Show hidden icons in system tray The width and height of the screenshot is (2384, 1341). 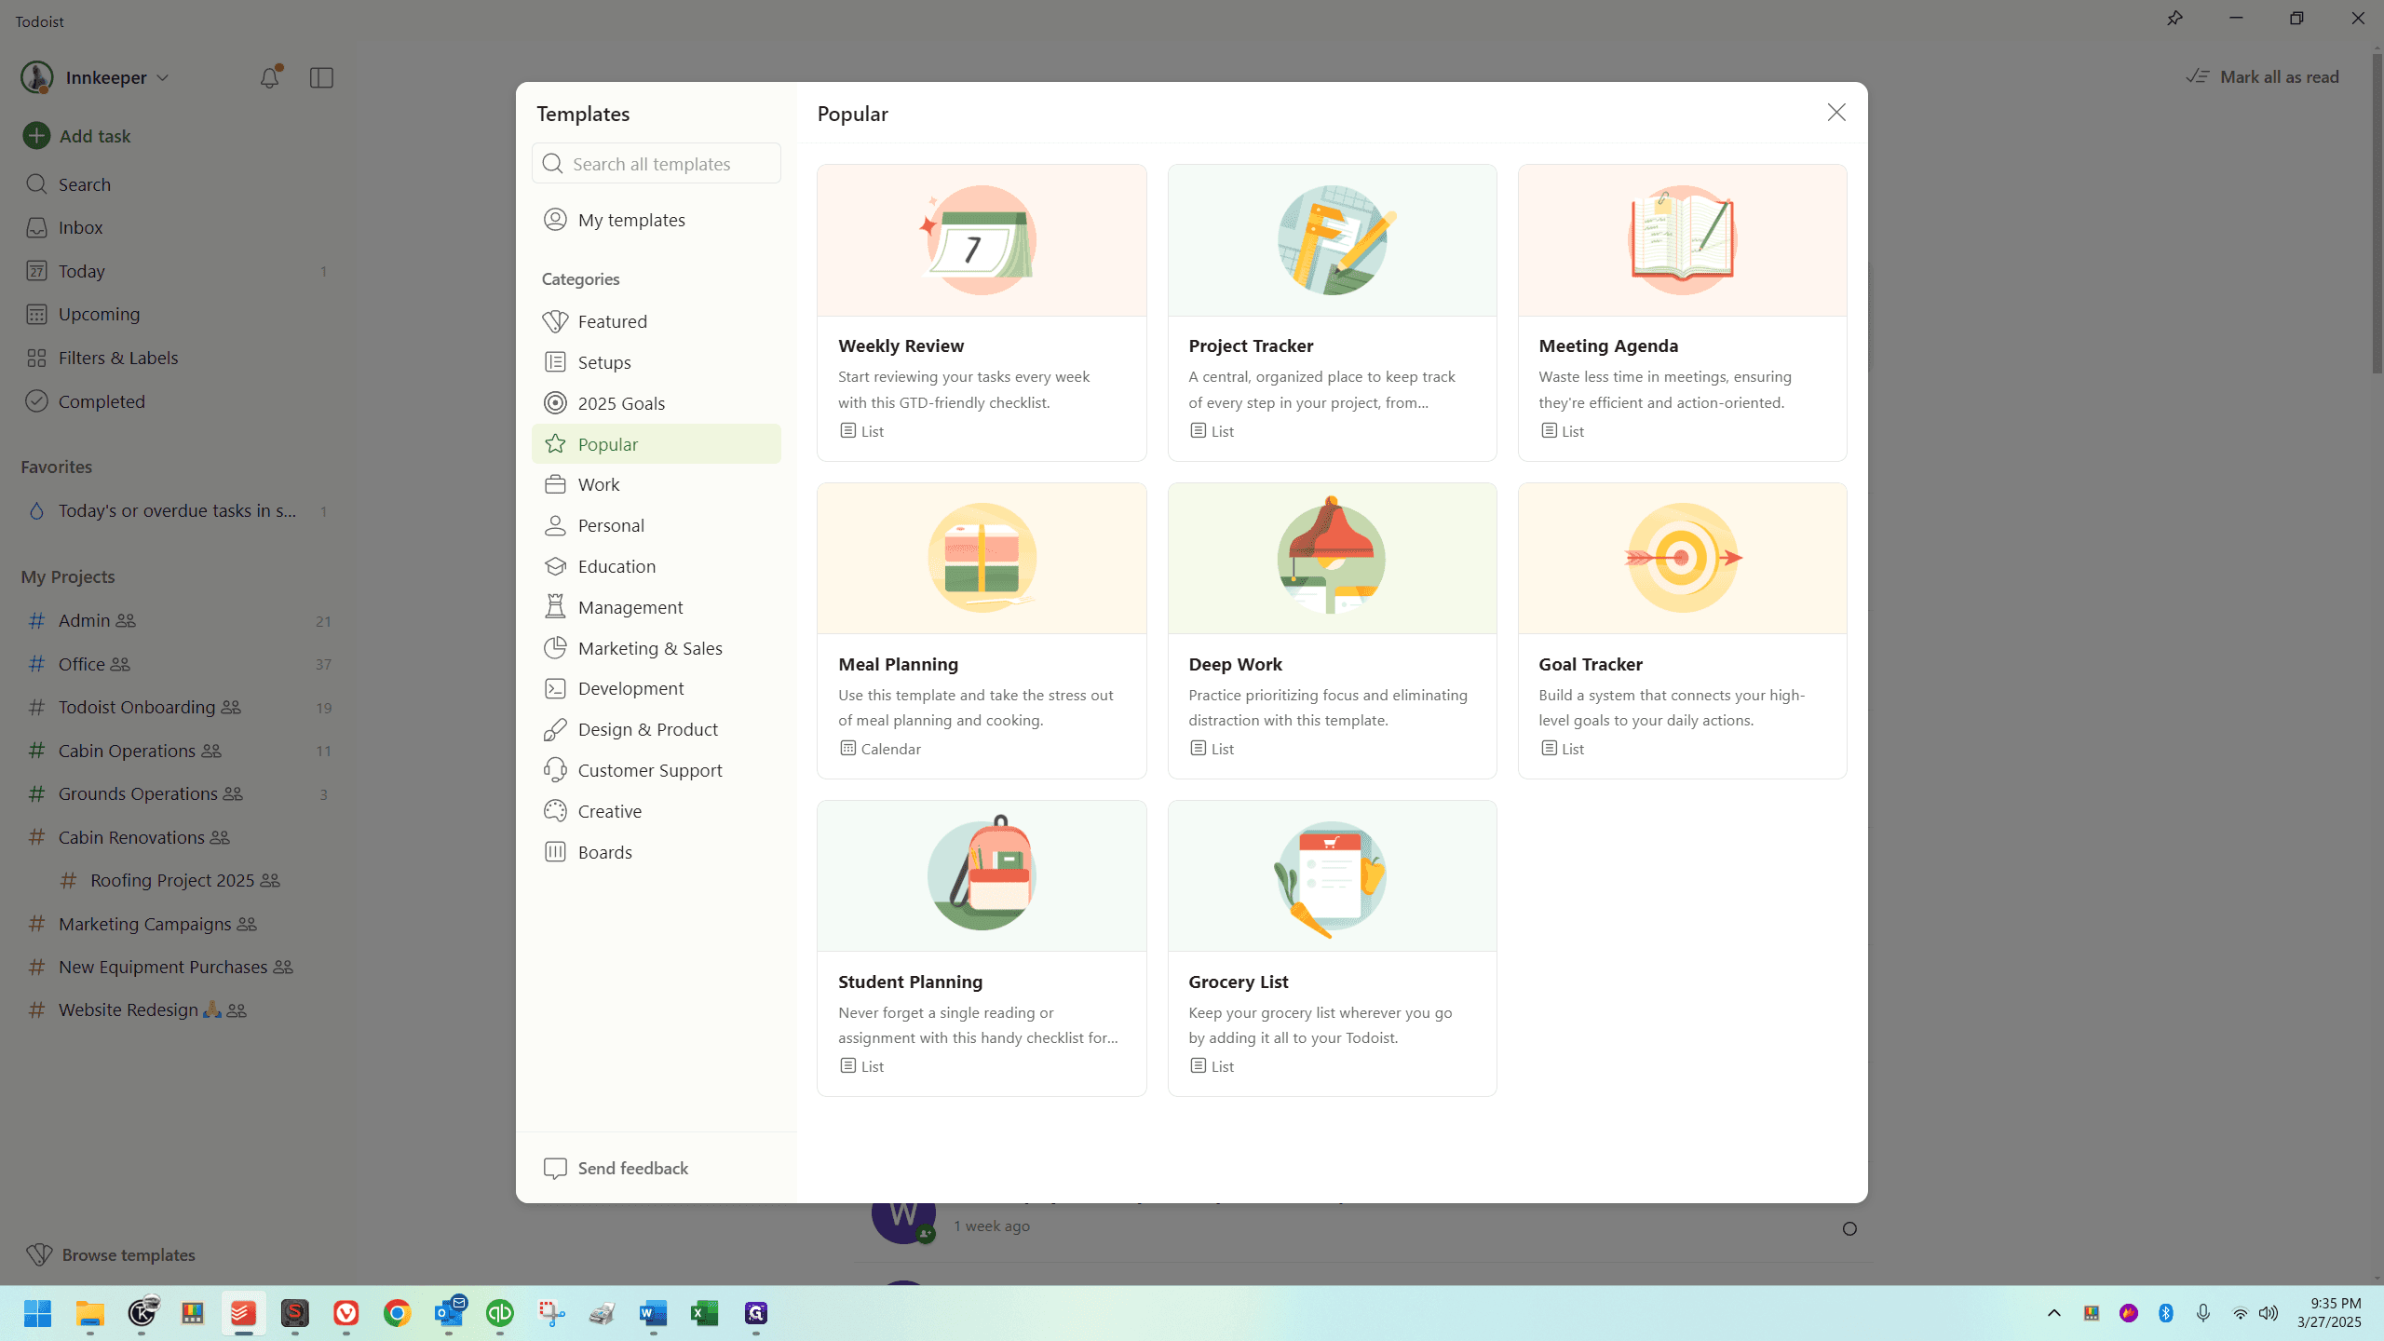click(2054, 1313)
